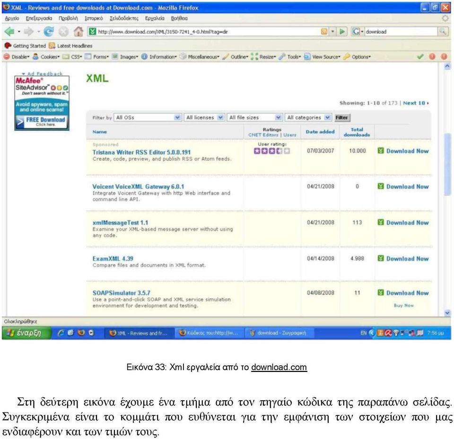Click the Next 10 link

416,103
